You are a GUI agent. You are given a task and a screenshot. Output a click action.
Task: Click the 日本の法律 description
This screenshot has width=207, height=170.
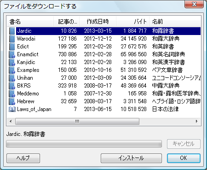[x=165, y=109]
